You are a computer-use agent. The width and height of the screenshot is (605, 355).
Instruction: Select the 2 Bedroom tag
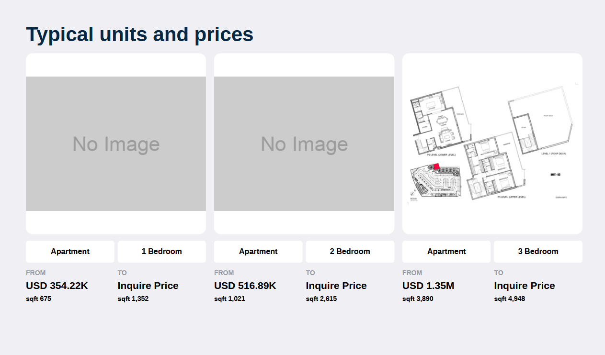click(x=350, y=252)
